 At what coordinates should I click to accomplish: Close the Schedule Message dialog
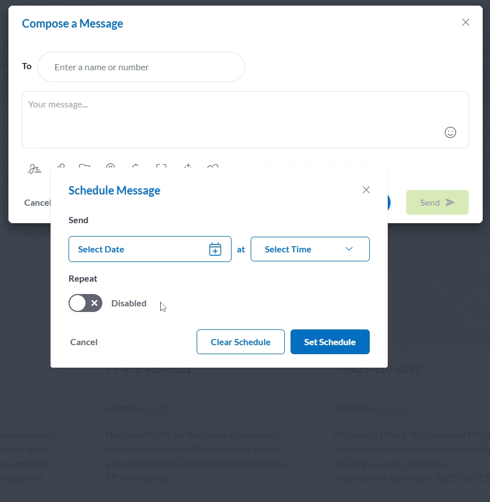[x=366, y=190]
